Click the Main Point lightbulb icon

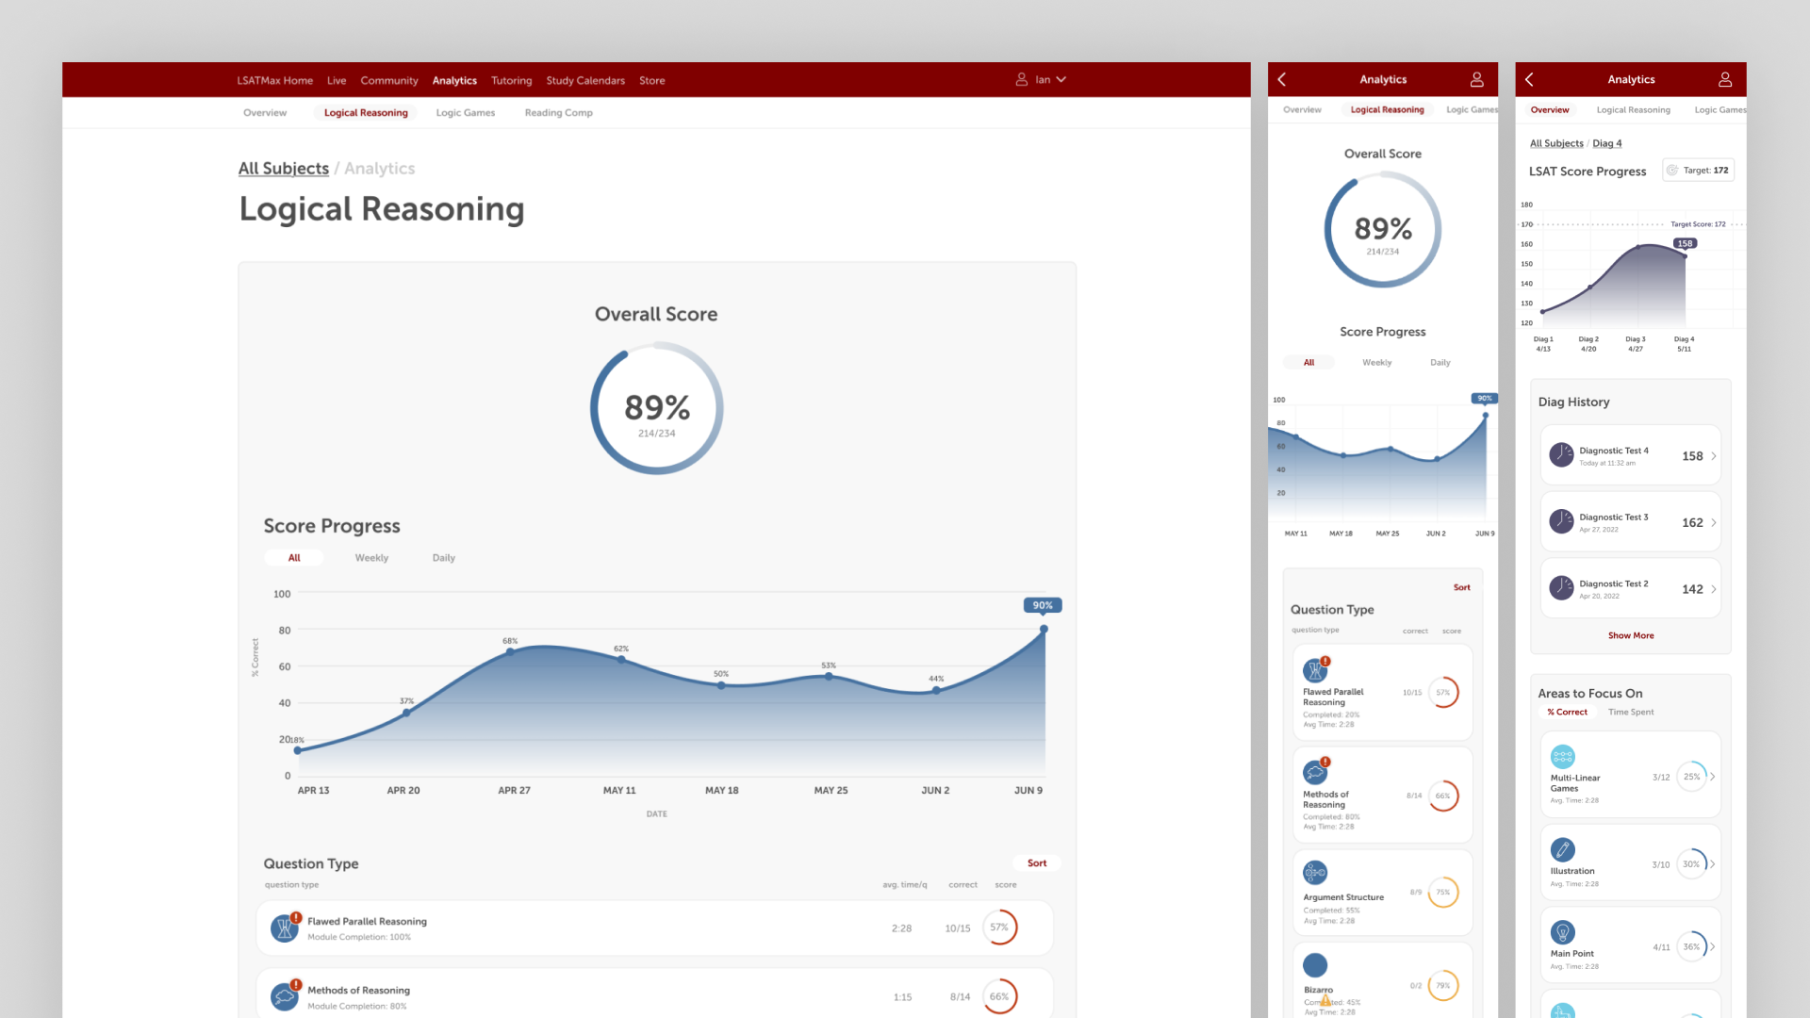pyautogui.click(x=1563, y=933)
